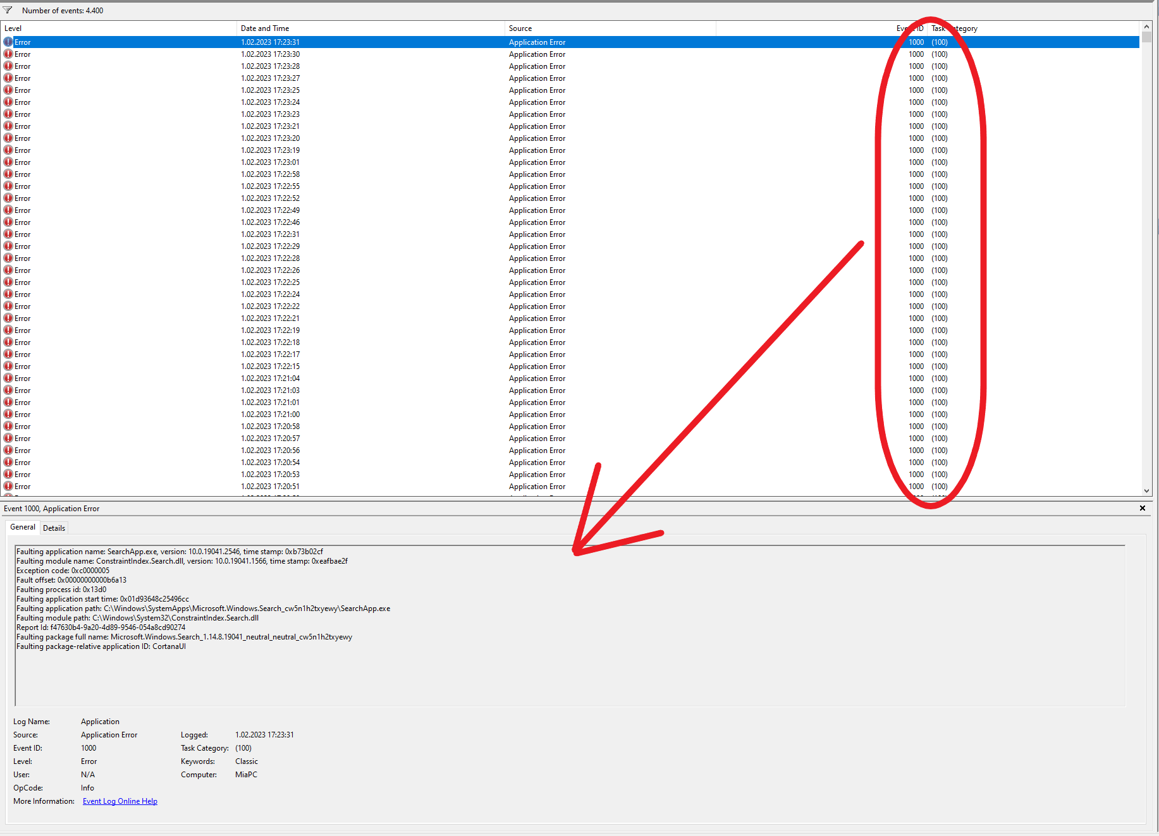This screenshot has width=1159, height=836.
Task: Select the event logged at 17:20:58
Action: coord(253,426)
